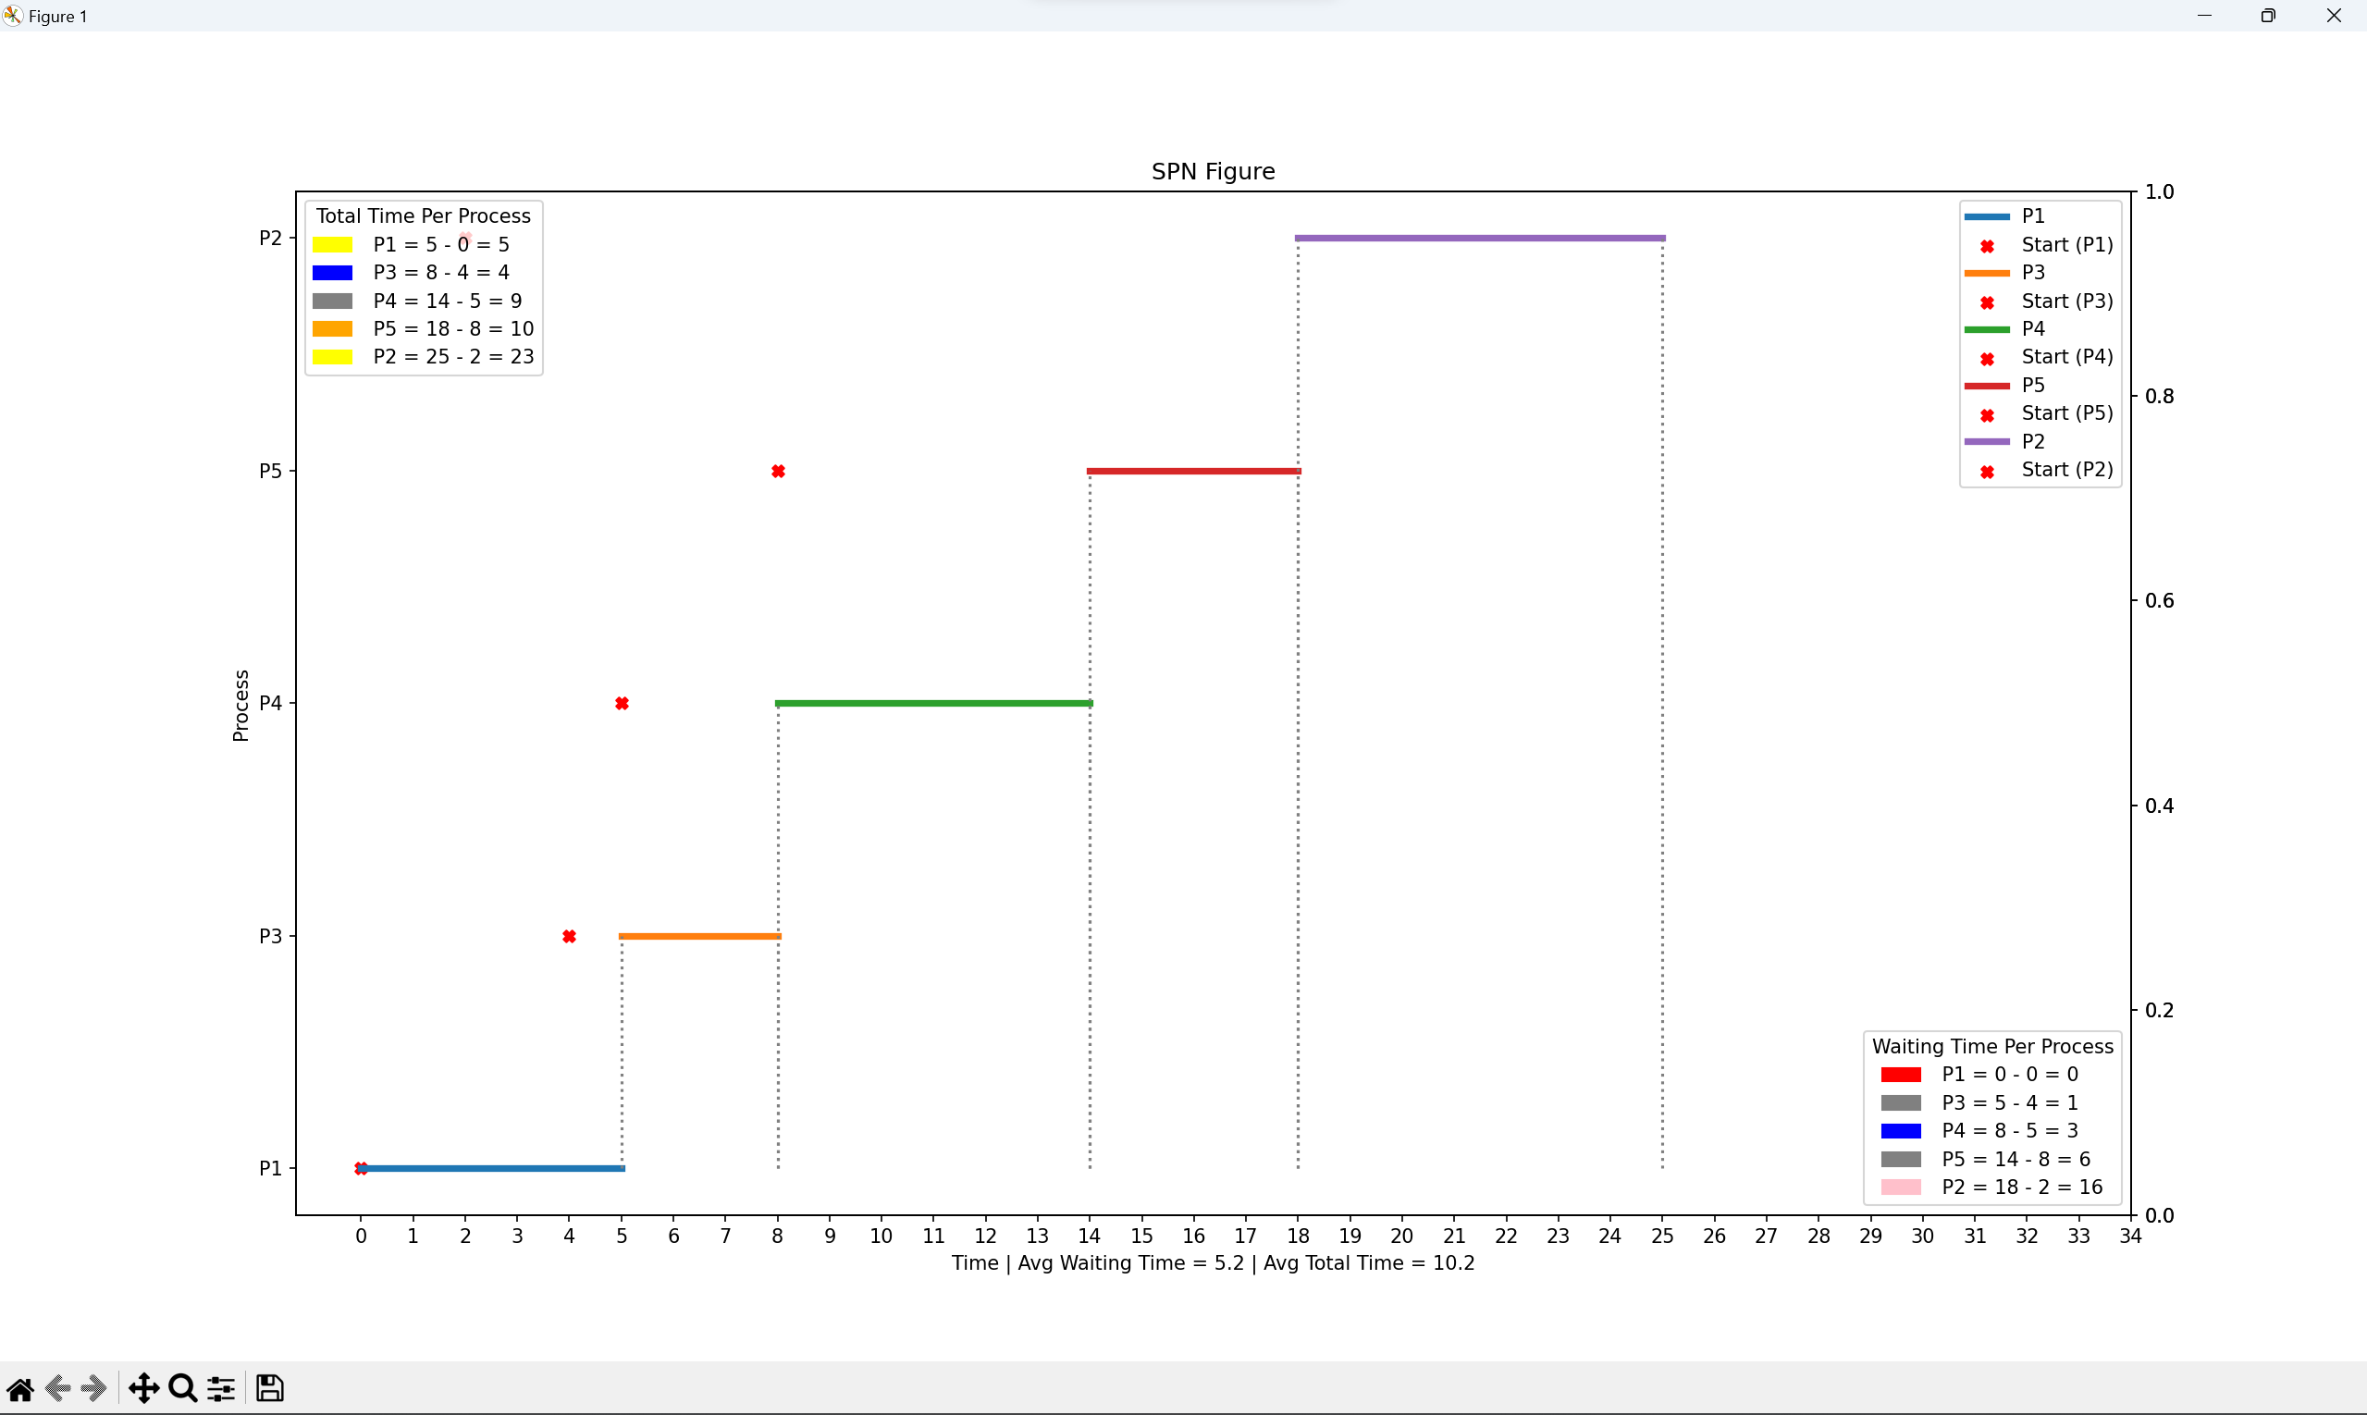Activate the Zoom to rectangle magnifier

(182, 1388)
